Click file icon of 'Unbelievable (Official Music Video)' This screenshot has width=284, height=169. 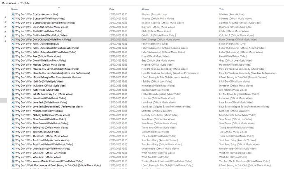click(13, 148)
